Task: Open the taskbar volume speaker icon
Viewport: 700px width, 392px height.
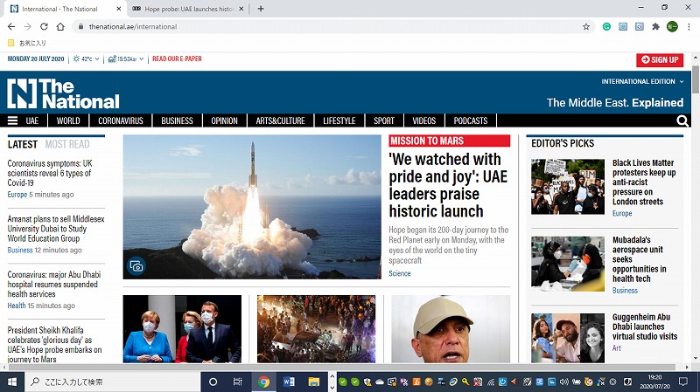Action: pos(563,382)
